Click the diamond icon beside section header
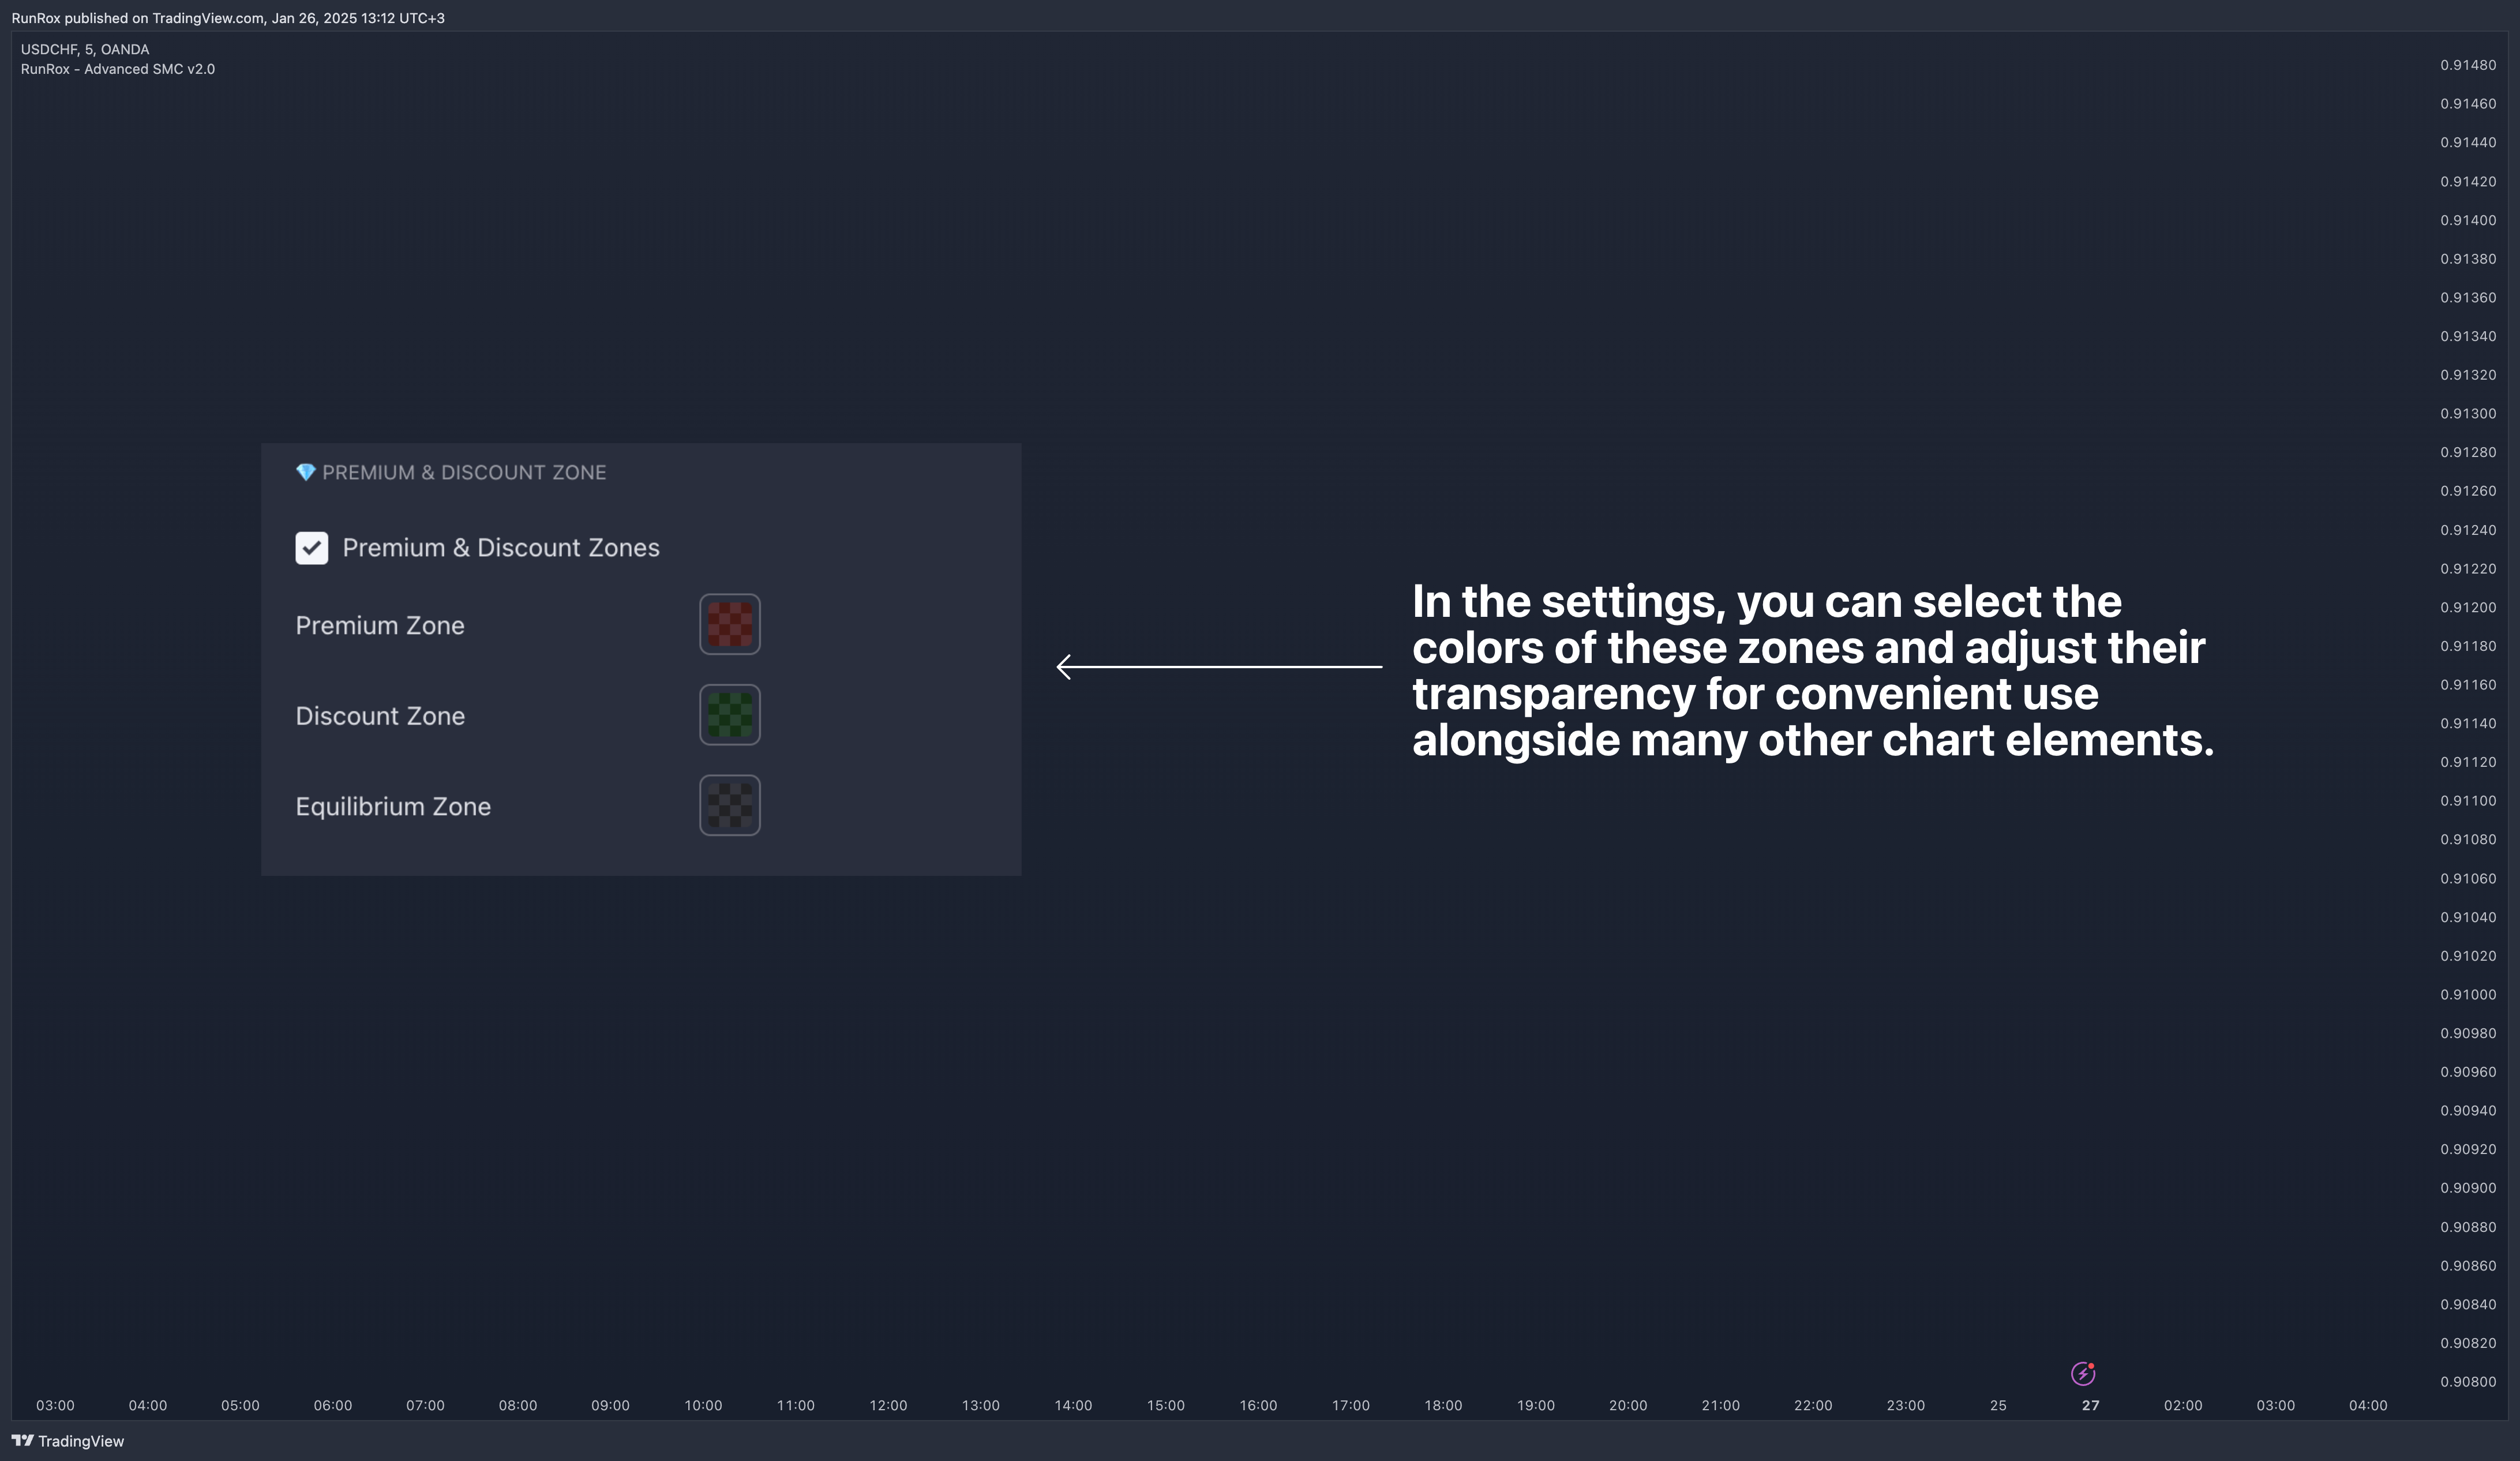 tap(305, 472)
